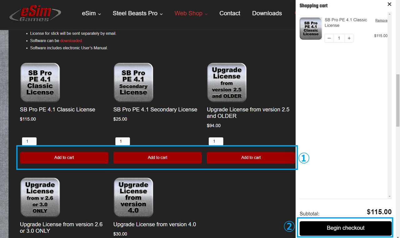Click the $115.00 subtotal amount
Viewport: 400px width, 238px height.
click(379, 212)
